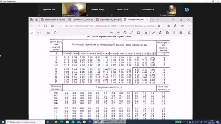This screenshot has height=124, width=221.
Task: Open the Favorites hub
Action: click(x=169, y=26)
